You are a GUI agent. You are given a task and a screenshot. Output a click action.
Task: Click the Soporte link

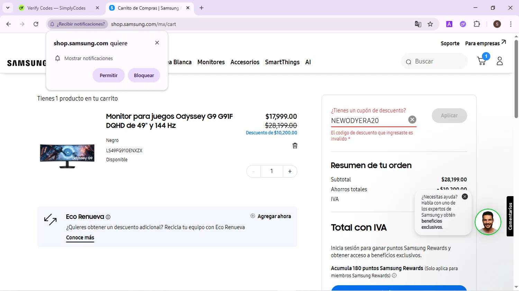click(x=450, y=43)
